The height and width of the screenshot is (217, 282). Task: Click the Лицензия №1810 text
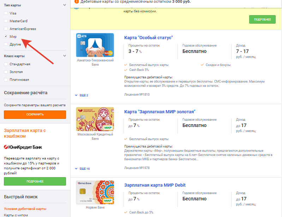[x=137, y=95]
